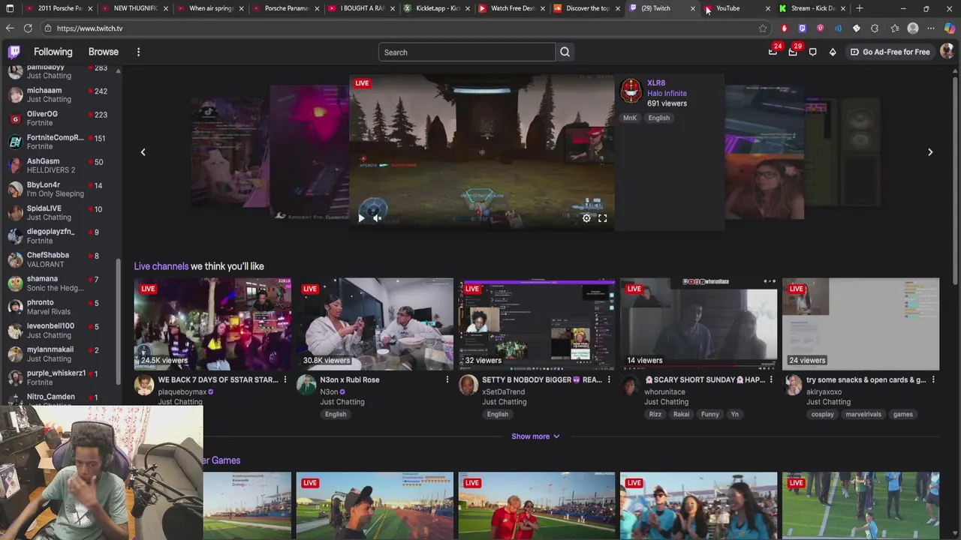Viewport: 961px width, 540px height.
Task: Expand Show more live channels
Action: click(535, 436)
